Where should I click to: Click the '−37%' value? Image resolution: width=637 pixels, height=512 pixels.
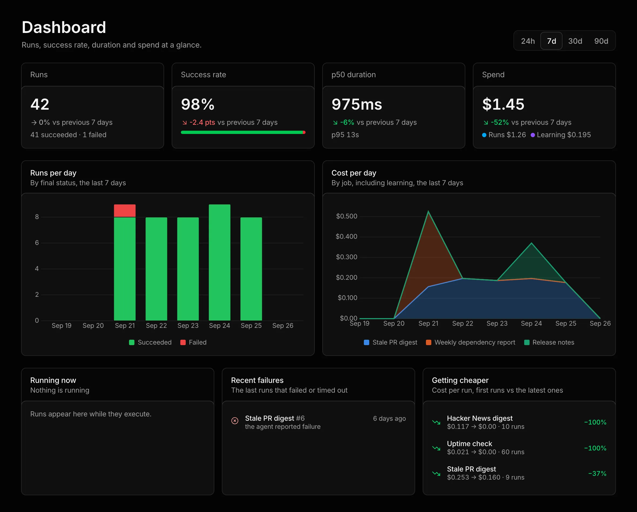pos(597,473)
